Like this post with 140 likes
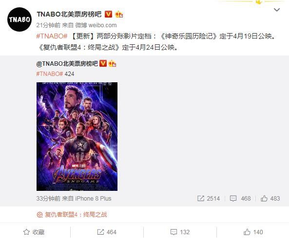The width and height of the screenshot is (289, 241). pyautogui.click(x=253, y=232)
